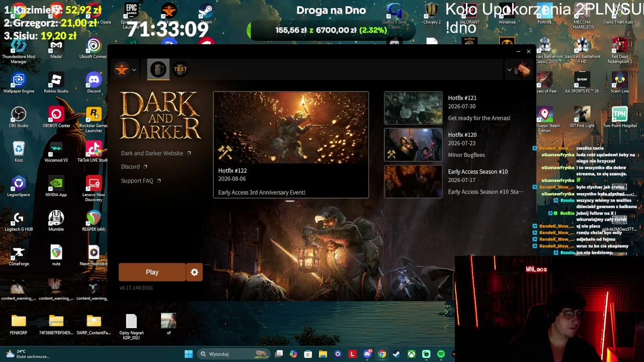Screen dimensions: 644x362
Task: Select the Chivalry 2 desktop shortcut
Action: (432, 14)
